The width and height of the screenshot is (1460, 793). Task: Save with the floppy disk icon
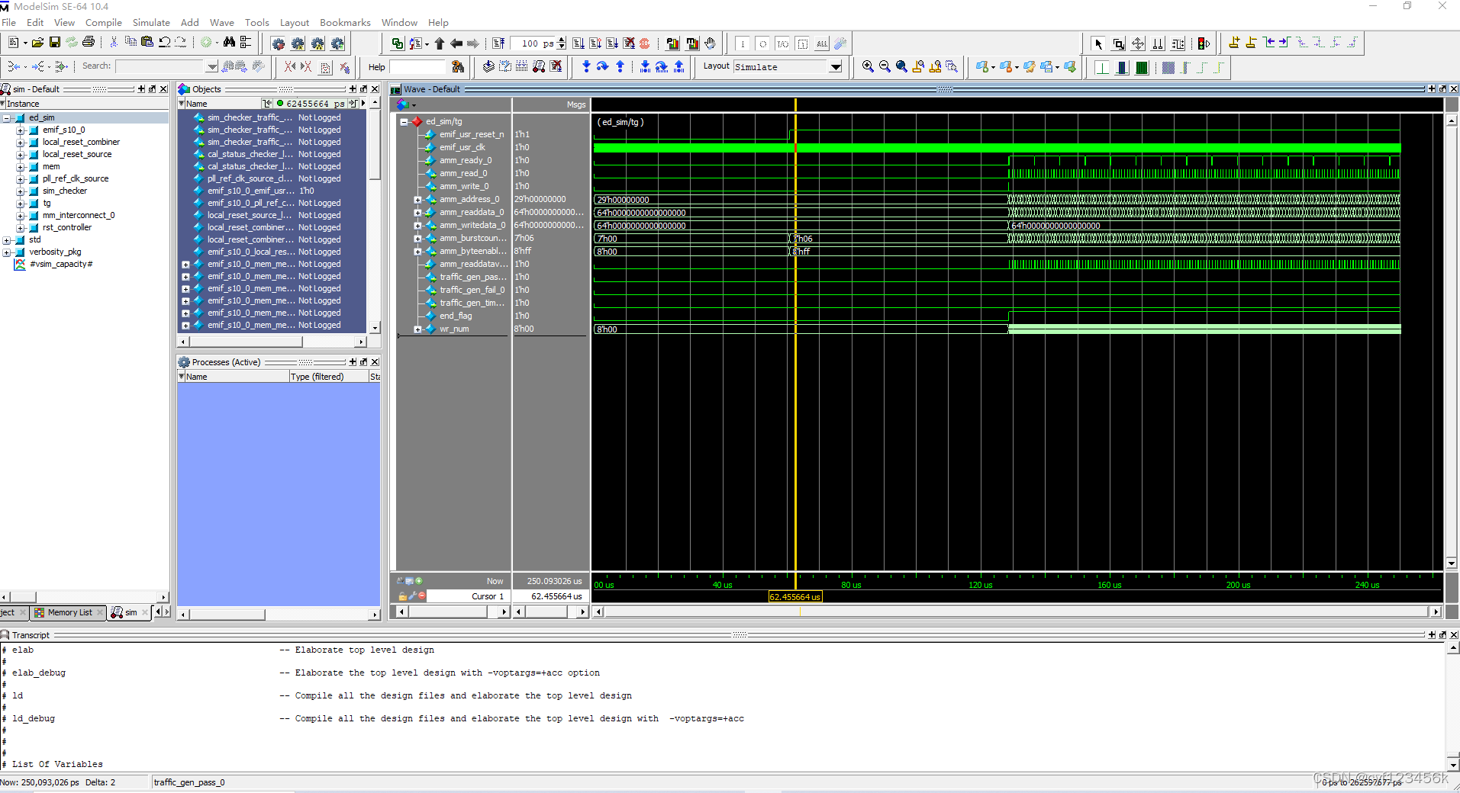55,43
